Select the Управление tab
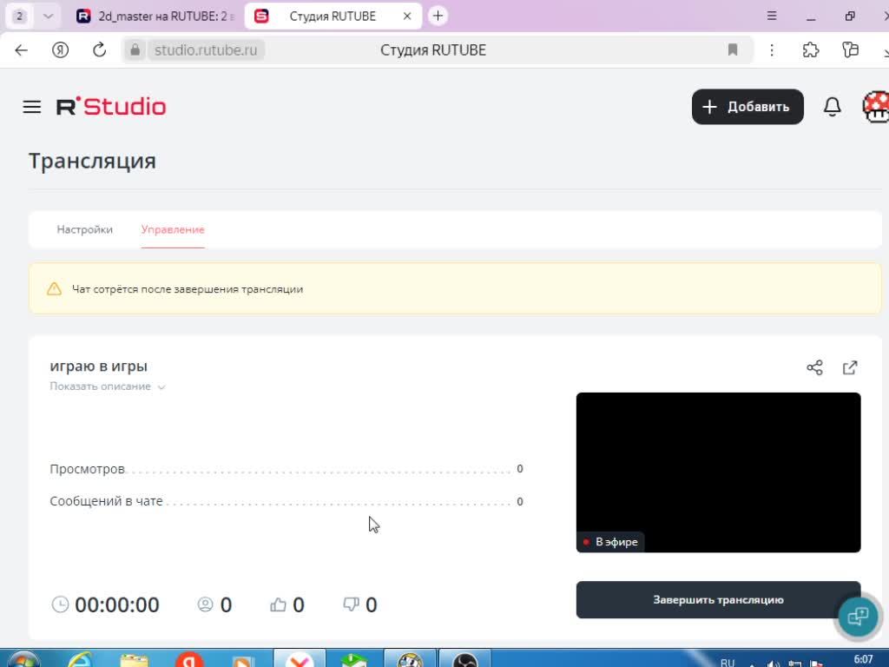The image size is (889, 667). 173,229
